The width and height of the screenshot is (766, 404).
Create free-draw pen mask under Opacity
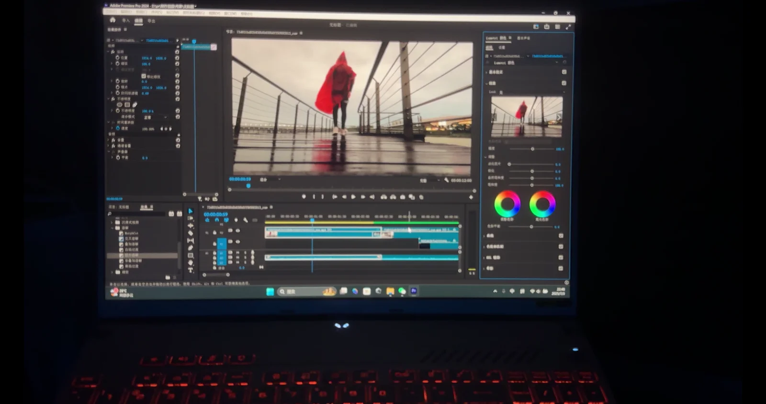click(x=135, y=104)
